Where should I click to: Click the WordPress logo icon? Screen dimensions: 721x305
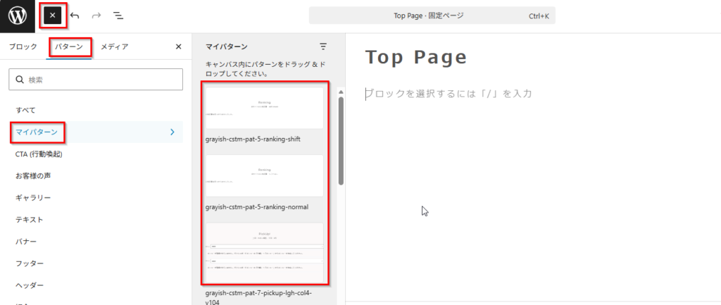click(x=18, y=15)
